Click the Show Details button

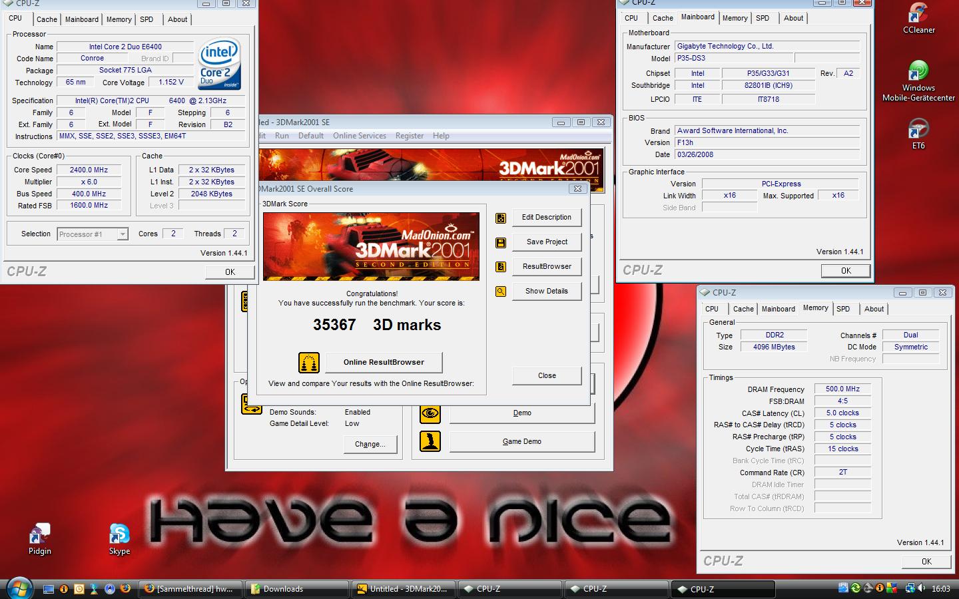click(547, 292)
